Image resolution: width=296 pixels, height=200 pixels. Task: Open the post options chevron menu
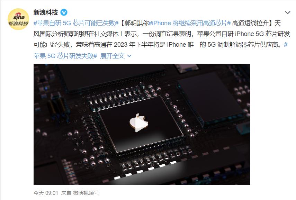click(x=287, y=13)
